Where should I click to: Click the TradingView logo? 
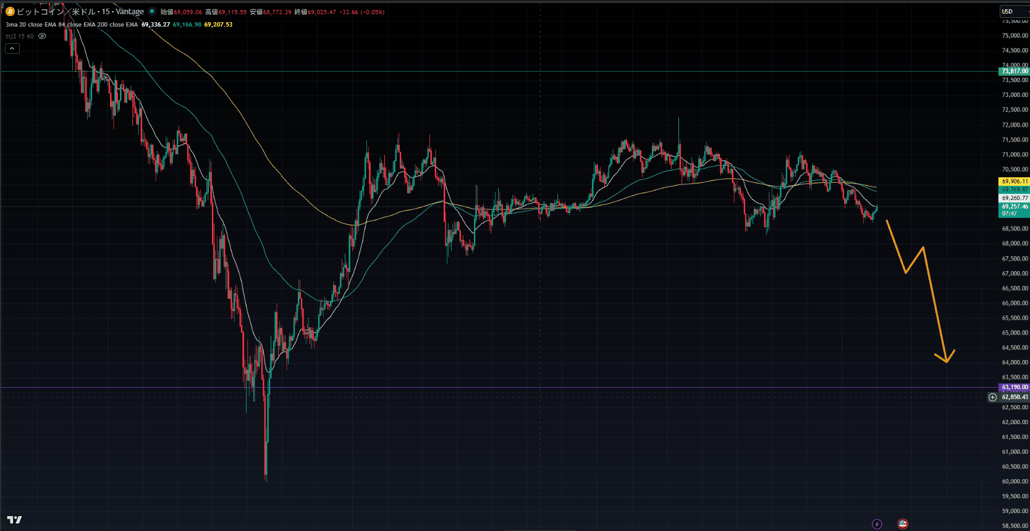pos(14,520)
